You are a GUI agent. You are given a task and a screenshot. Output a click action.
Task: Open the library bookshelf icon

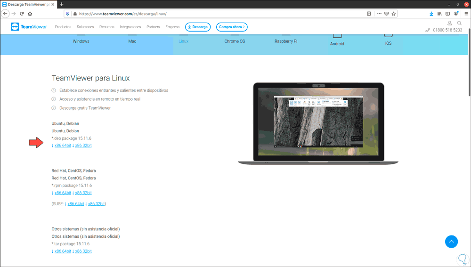[x=439, y=14]
